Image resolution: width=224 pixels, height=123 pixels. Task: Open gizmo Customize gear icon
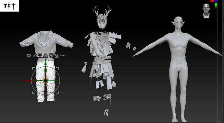point(29,56)
